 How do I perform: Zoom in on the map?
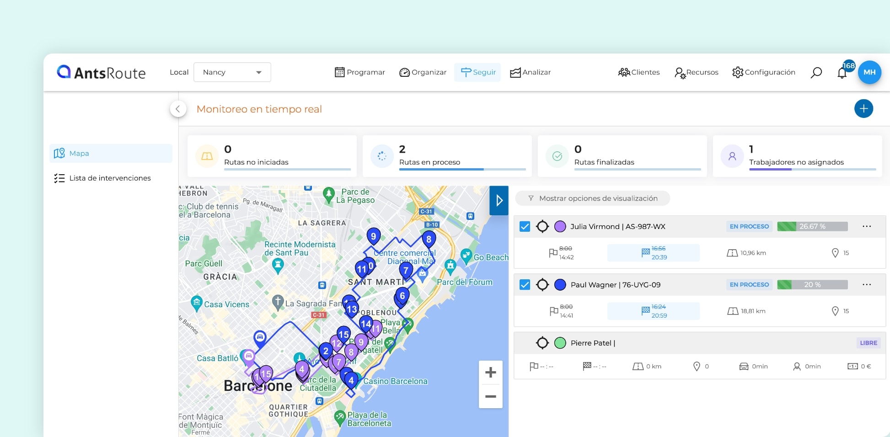(490, 373)
